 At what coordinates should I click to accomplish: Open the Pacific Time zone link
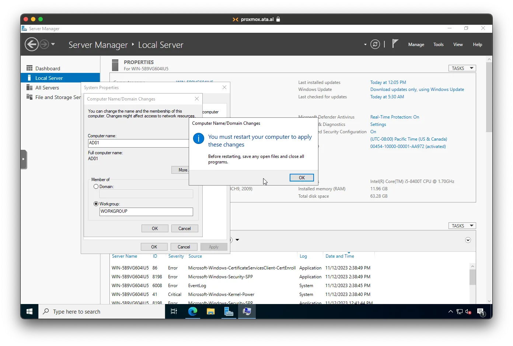point(409,139)
